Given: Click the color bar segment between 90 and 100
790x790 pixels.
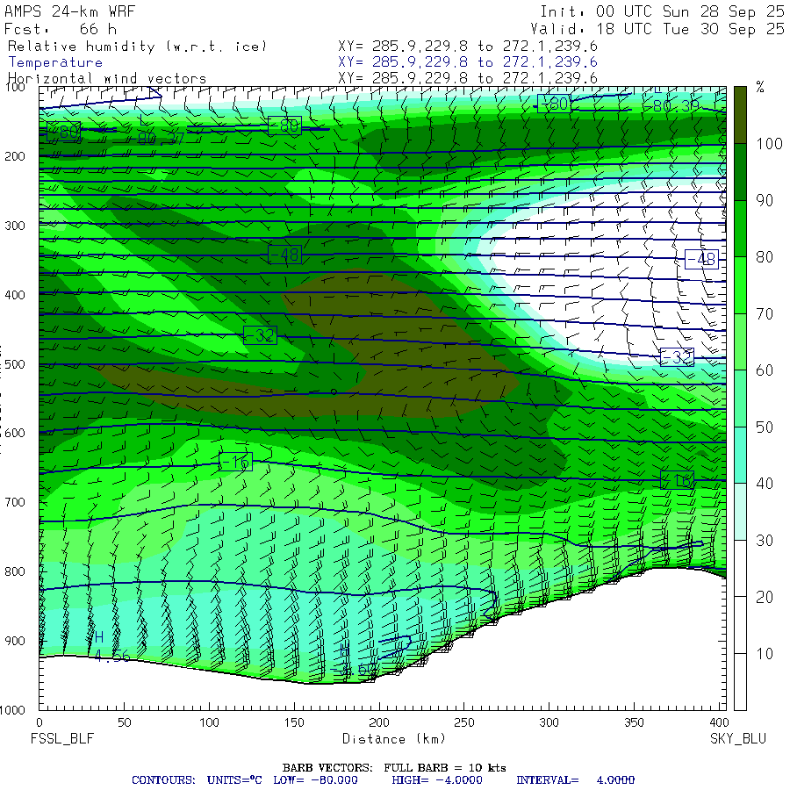Looking at the screenshot, I should coord(740,172).
